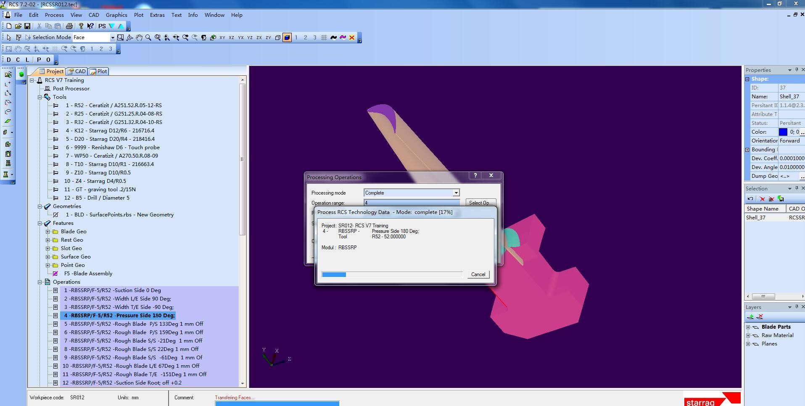
Task: Create a new file from toolbar
Action: [x=9, y=26]
